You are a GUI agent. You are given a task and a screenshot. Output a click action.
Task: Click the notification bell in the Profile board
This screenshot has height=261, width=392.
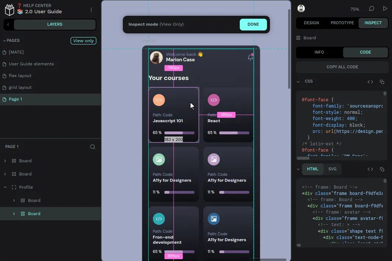coord(250,57)
